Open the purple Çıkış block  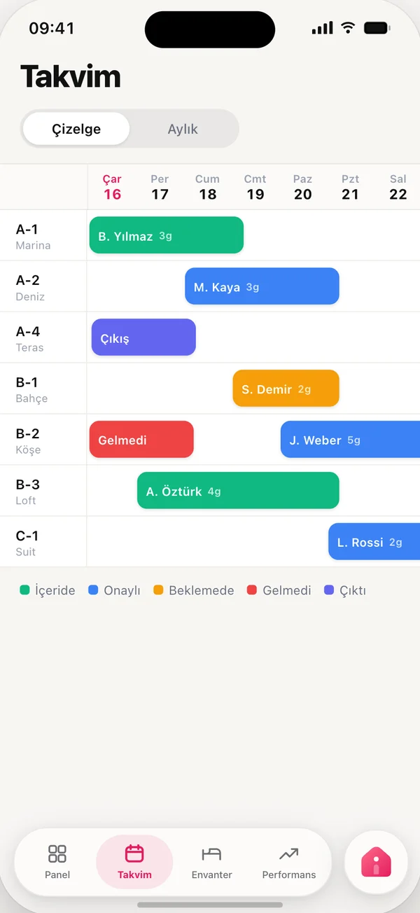tap(143, 337)
